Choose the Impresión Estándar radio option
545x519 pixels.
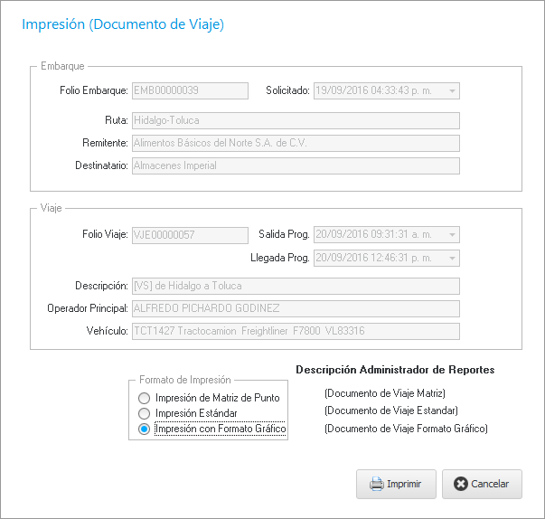[144, 413]
